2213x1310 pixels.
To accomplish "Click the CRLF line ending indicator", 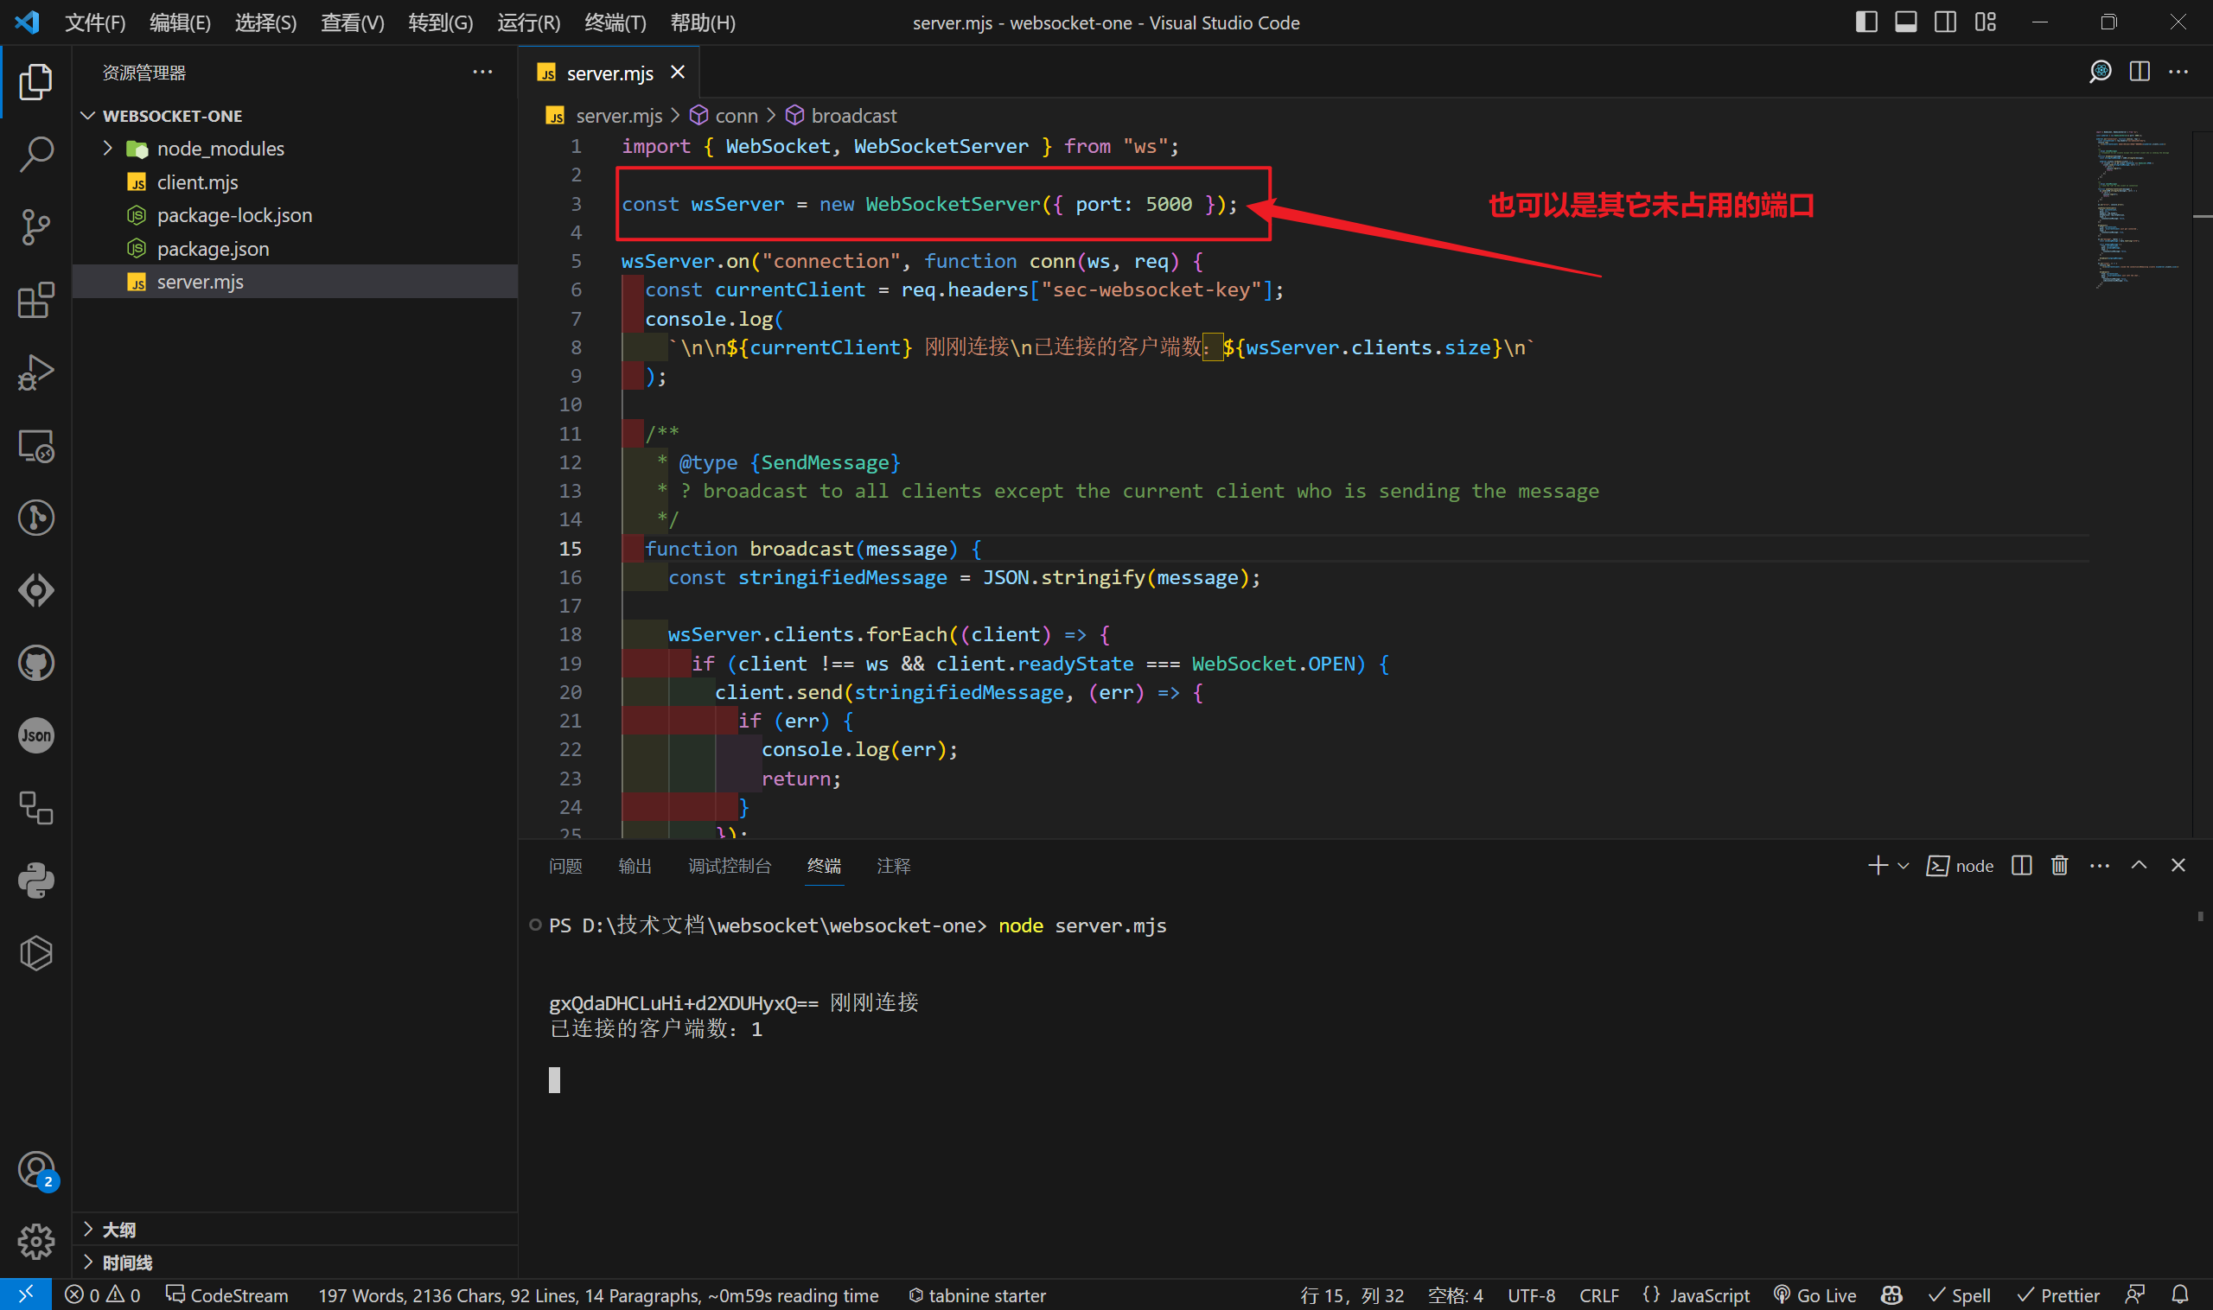I will [x=1598, y=1294].
